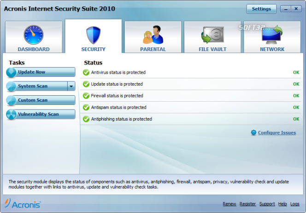The image size is (306, 213).
Task: Open the Support link
Action: point(267,204)
